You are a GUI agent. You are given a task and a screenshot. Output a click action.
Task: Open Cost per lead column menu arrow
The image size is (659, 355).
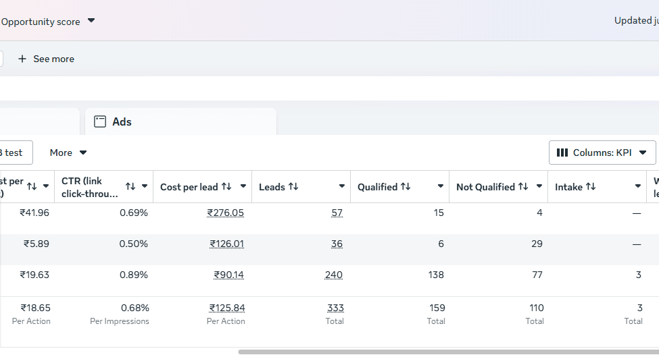[x=243, y=186]
